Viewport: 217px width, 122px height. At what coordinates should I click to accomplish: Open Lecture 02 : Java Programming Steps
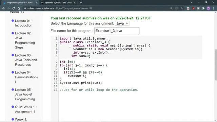pyautogui.click(x=25, y=40)
